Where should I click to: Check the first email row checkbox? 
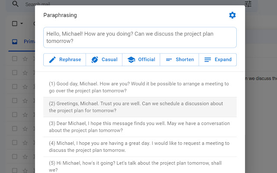tap(15, 59)
